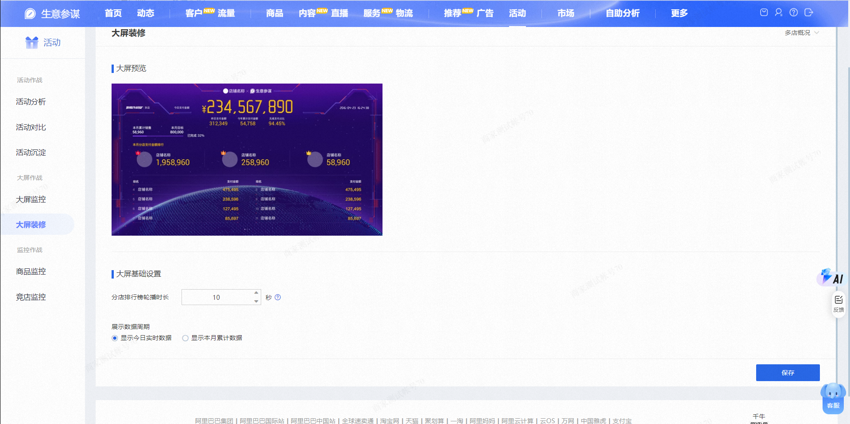The image size is (850, 424).
Task: Go to the 市场 navigation tab
Action: click(566, 13)
